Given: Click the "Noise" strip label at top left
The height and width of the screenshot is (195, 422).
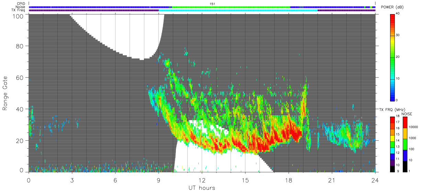Looking at the screenshot, I should tap(20, 7).
